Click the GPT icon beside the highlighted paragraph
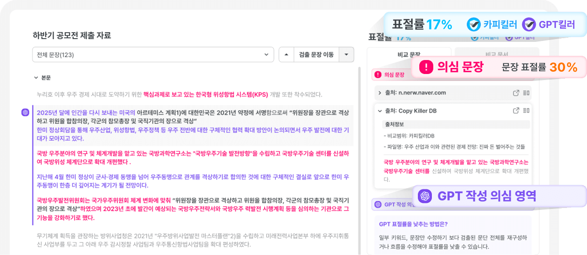587x255 pixels. (26, 112)
